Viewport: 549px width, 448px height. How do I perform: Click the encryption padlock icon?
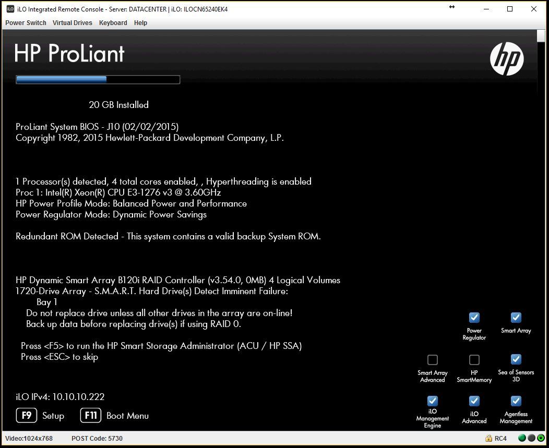tap(488, 438)
